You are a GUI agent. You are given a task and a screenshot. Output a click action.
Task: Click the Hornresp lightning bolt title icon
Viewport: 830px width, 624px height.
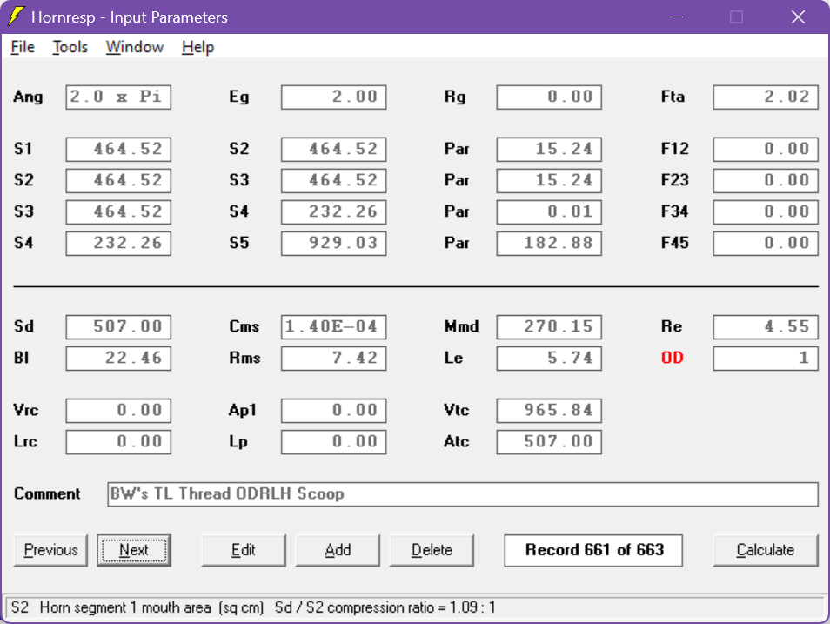(x=16, y=17)
